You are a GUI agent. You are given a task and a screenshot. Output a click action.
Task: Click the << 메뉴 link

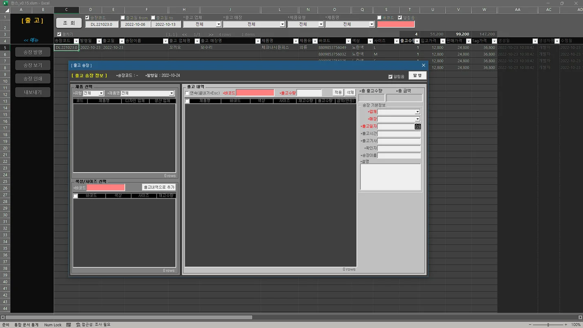tap(31, 40)
